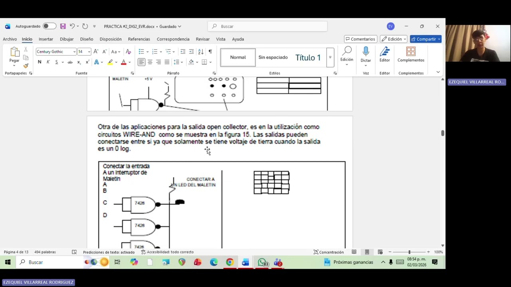The height and width of the screenshot is (287, 511).
Task: Open the Insertar ribbon tab
Action: coord(46,39)
